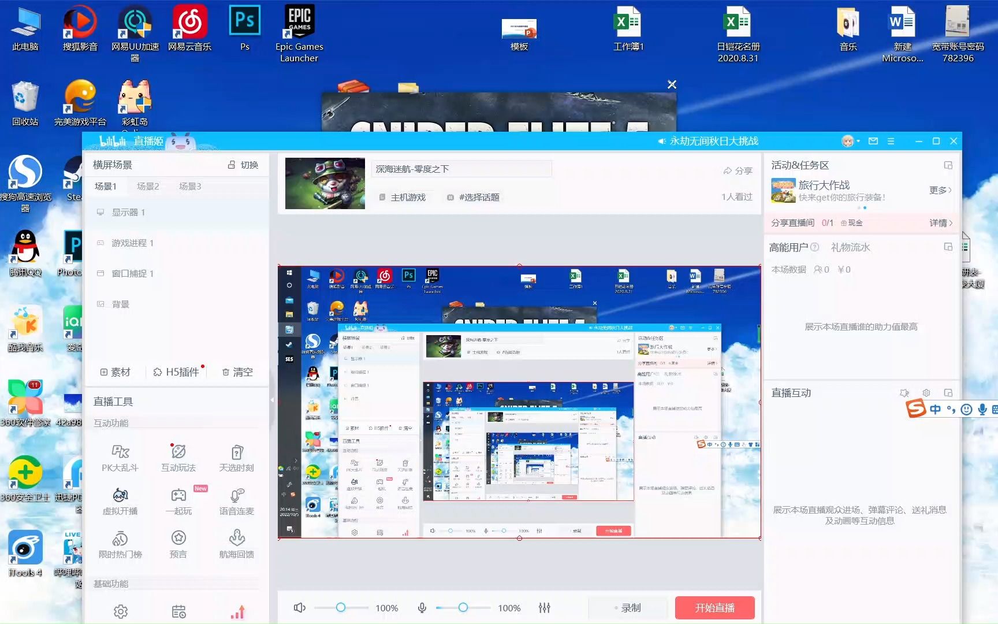
Task: Click 高能用户 help question icon
Action: [x=814, y=247]
